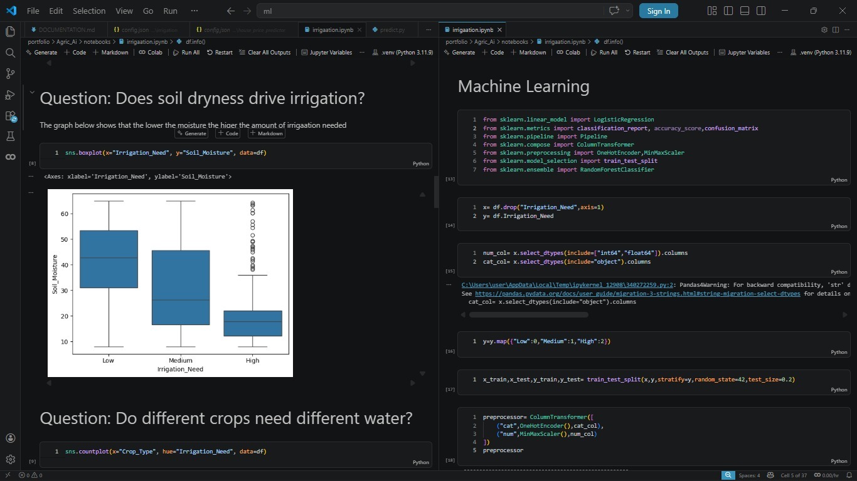This screenshot has width=857, height=481.
Task: Open the ipykernel temp file path link
Action: tap(568, 285)
